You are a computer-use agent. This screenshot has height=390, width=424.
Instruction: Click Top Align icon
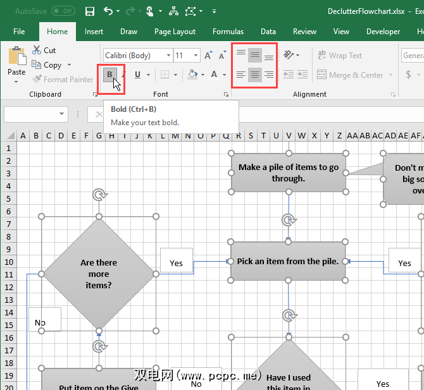point(241,56)
